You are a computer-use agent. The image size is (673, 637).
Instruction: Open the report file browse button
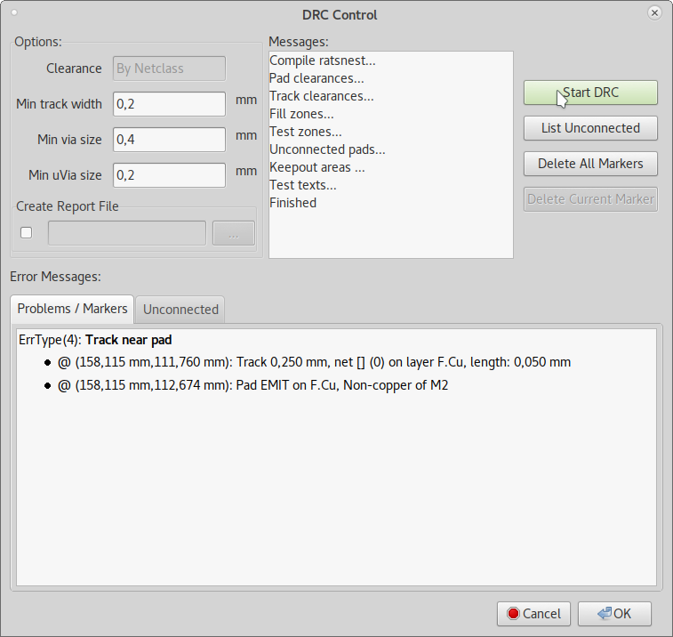(x=234, y=233)
